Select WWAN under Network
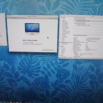The width and height of the screenshot is (103, 103). point(63,53)
